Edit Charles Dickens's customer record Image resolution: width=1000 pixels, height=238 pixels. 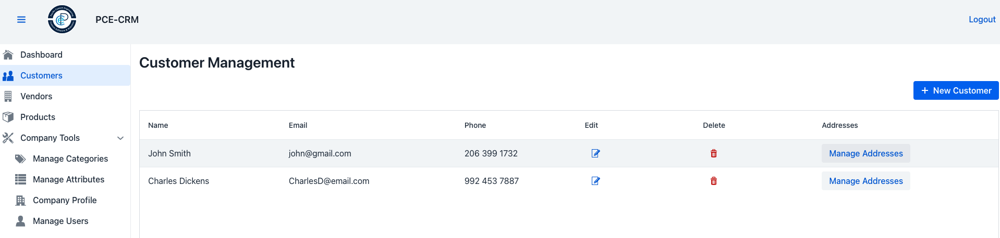595,181
